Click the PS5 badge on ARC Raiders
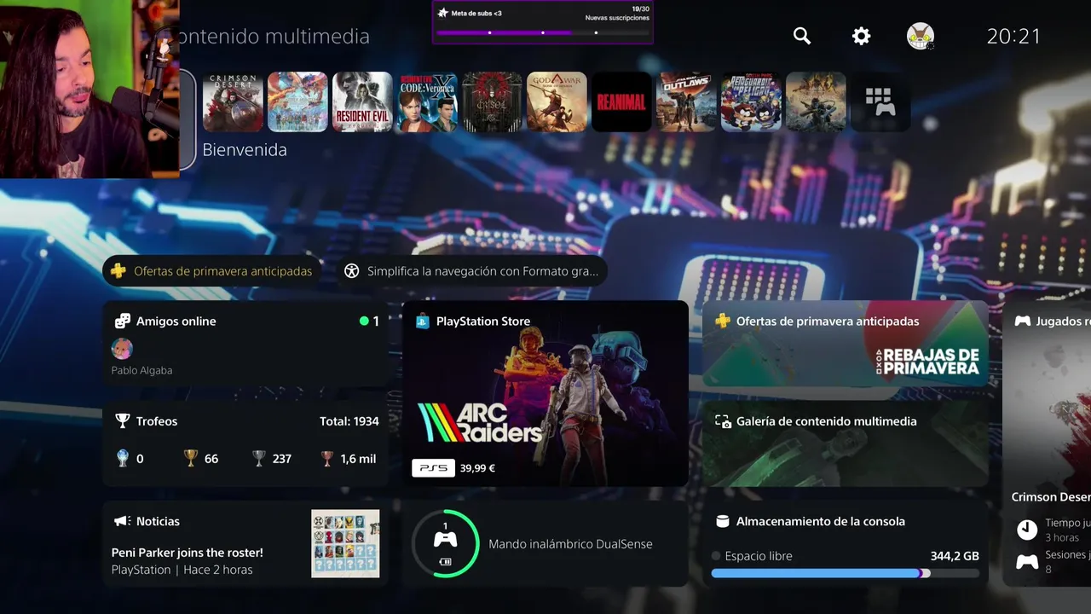This screenshot has height=614, width=1091. click(x=433, y=468)
